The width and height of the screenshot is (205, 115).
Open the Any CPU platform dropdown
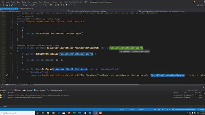[x=36, y=5]
